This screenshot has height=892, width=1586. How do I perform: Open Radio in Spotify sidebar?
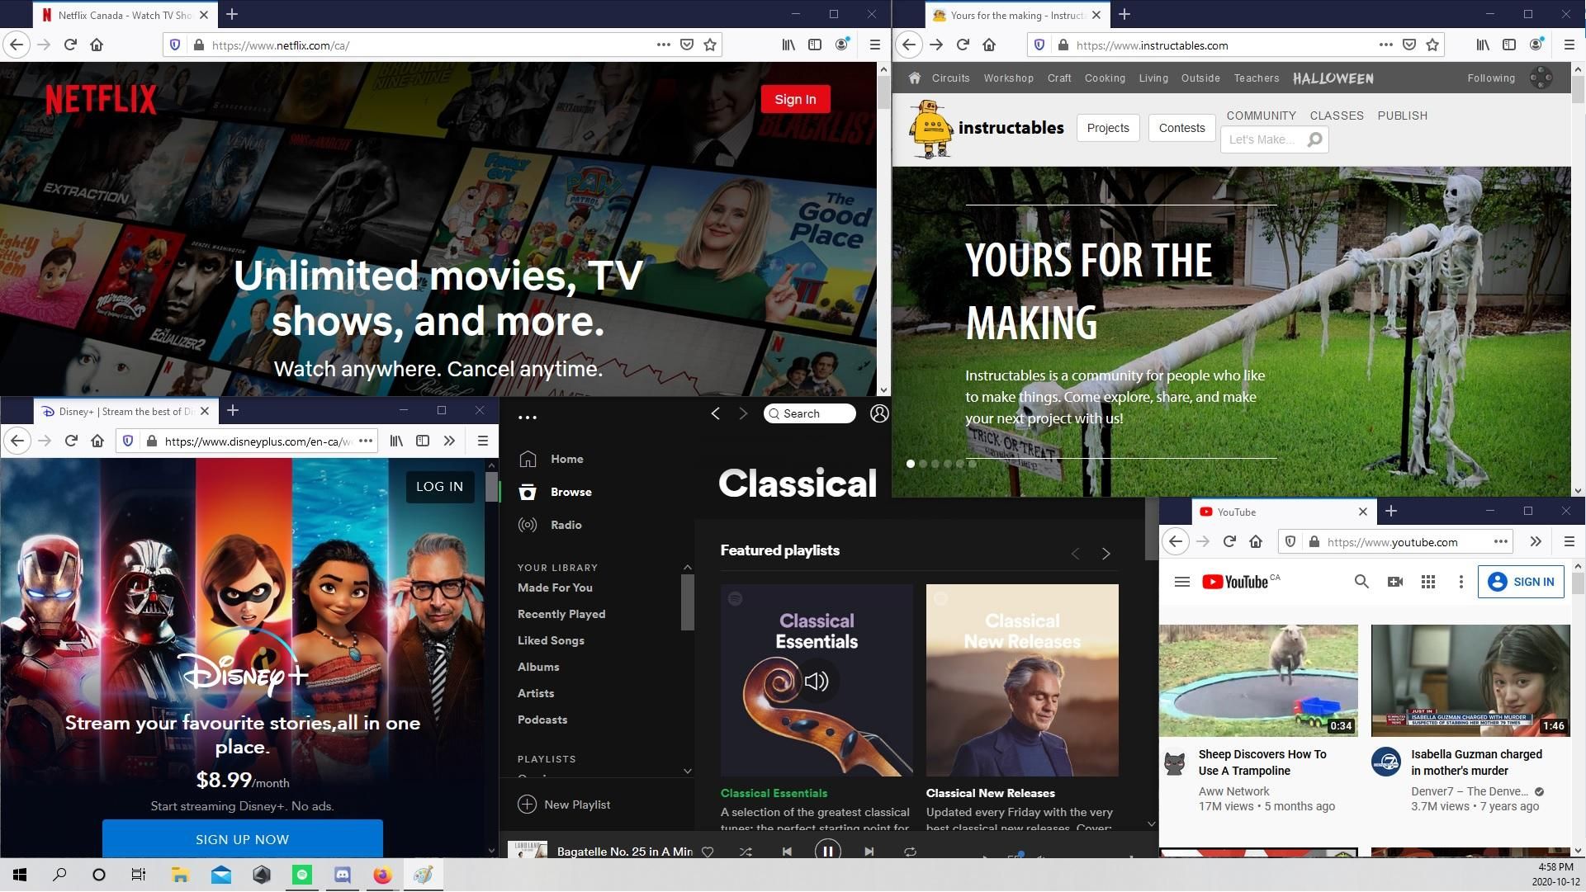point(566,525)
